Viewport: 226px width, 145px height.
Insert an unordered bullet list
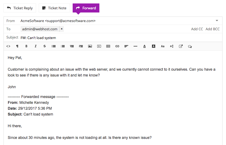click(x=54, y=46)
